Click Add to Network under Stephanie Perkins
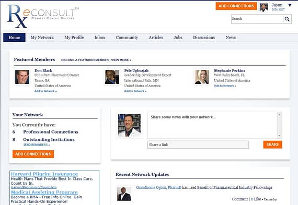The width and height of the screenshot is (298, 205). point(225,86)
